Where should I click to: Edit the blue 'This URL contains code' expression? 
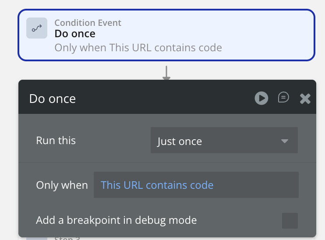(157, 185)
